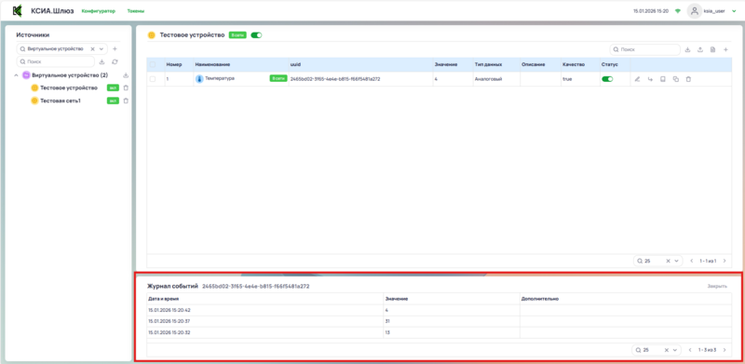Click the КСИА.Шлюз logo icon
This screenshot has width=745, height=364.
point(18,10)
